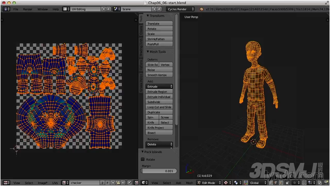Open UV/Image editor type selector

coord(6,183)
